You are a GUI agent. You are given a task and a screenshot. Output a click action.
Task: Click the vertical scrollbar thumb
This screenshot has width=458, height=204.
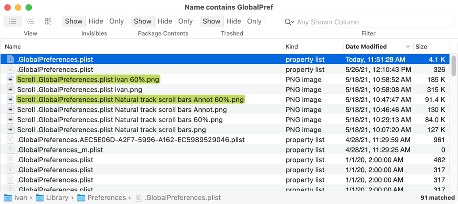coord(454,66)
